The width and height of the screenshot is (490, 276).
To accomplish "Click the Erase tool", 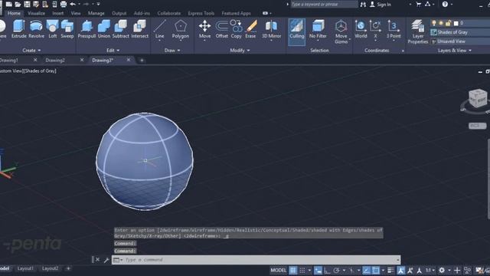I will (250, 29).
